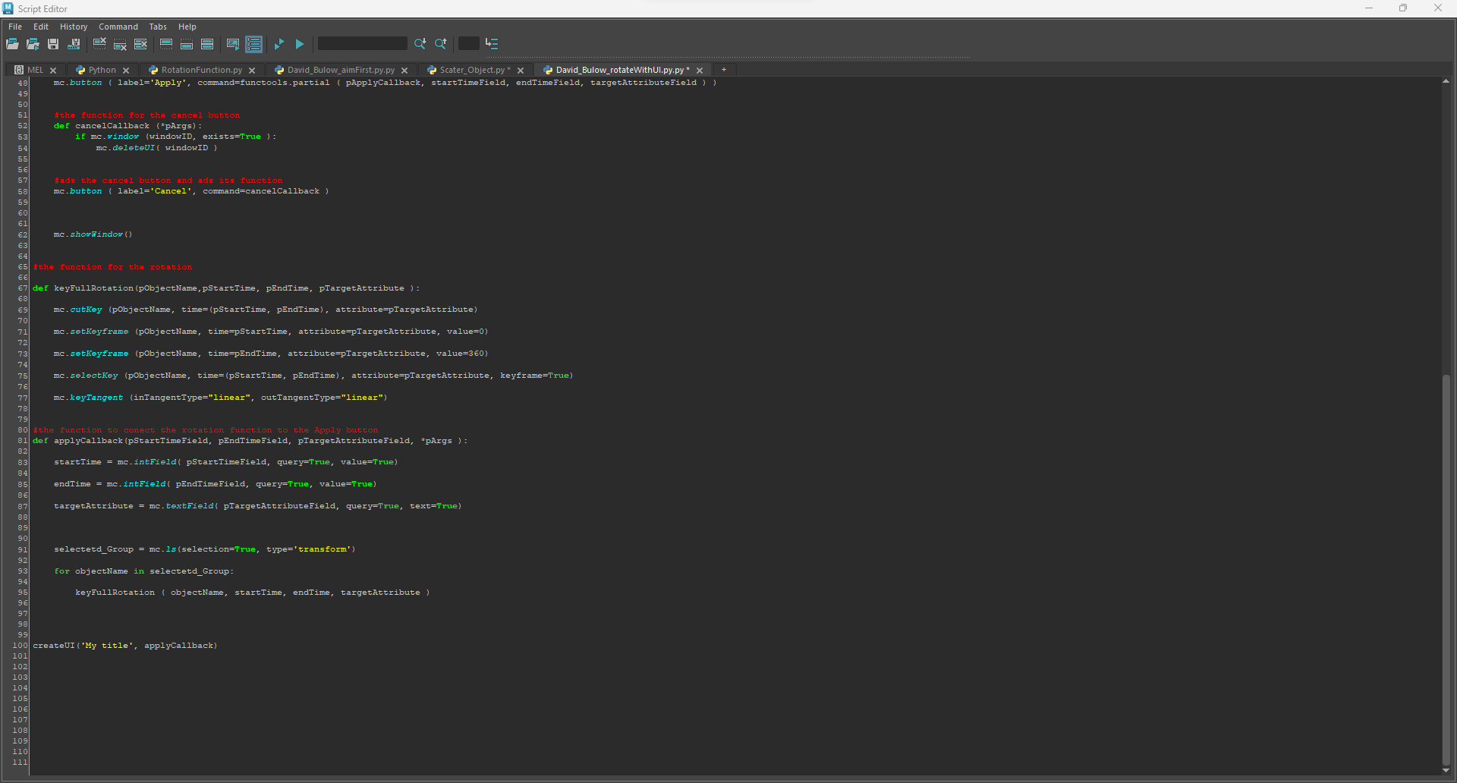Close the RotationFunction.py tab
The height and width of the screenshot is (783, 1457).
[253, 70]
